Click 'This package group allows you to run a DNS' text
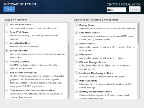The width and height of the screenshot is (144, 108). 107,38
